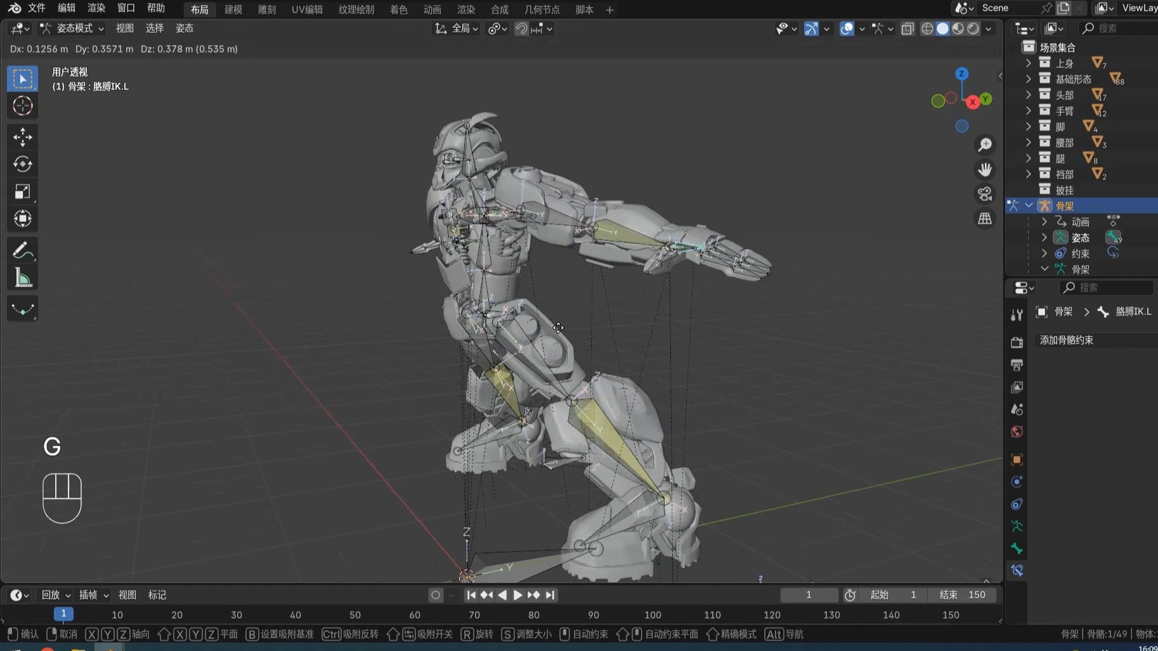Switch to the 建模 workspace tab
1158x651 pixels.
coord(232,9)
